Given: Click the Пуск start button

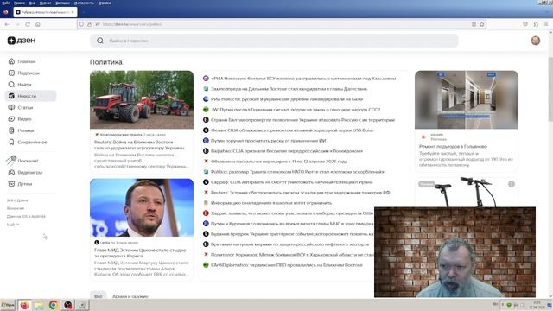Looking at the screenshot, I should coord(8,305).
